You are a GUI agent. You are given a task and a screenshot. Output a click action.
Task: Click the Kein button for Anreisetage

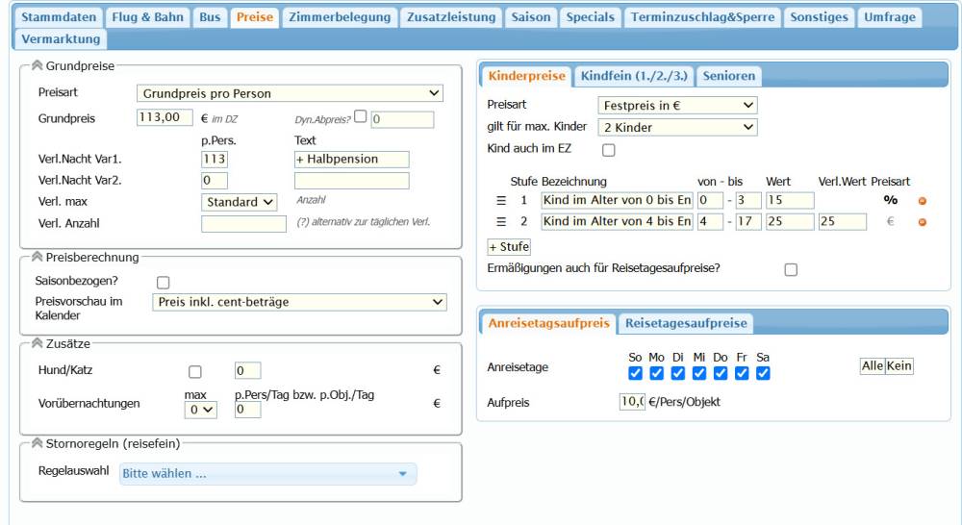899,366
